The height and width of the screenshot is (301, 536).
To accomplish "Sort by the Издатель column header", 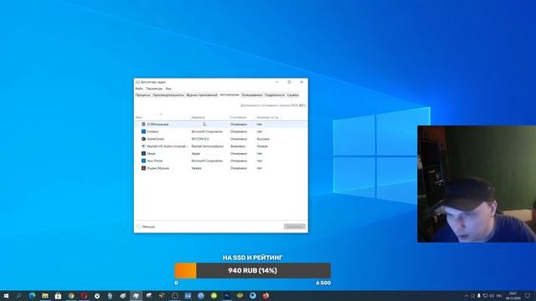I will click(x=209, y=117).
